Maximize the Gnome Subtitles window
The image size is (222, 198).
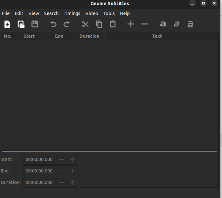click(x=203, y=3)
